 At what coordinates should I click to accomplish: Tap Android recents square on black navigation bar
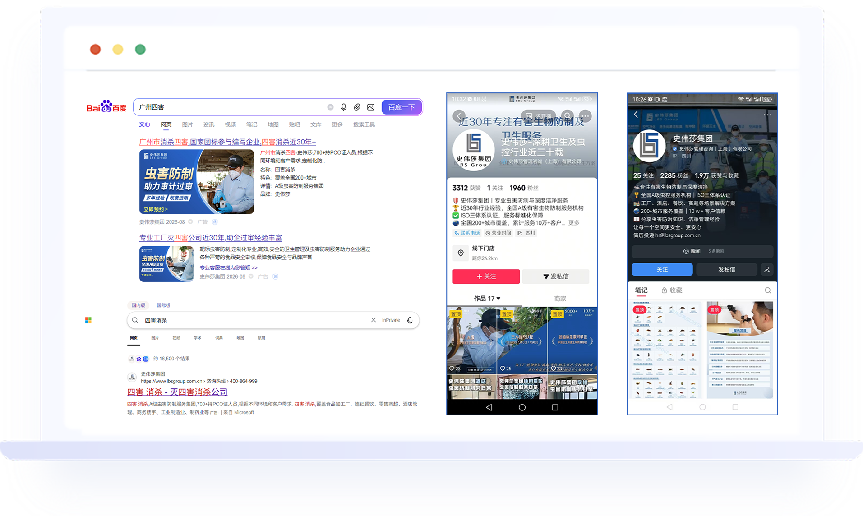(555, 407)
